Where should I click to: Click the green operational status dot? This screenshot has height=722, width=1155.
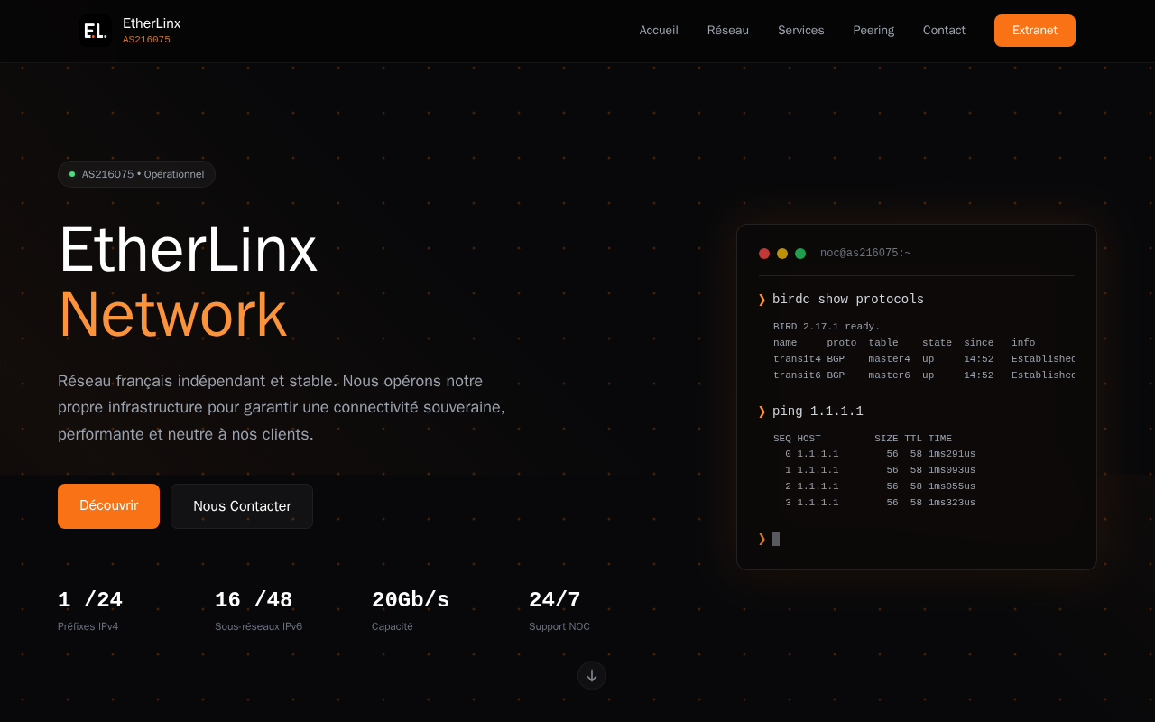(x=72, y=174)
